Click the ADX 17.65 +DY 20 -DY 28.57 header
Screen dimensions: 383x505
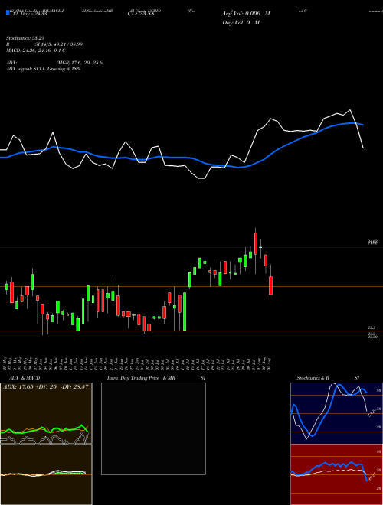[x=45, y=386]
